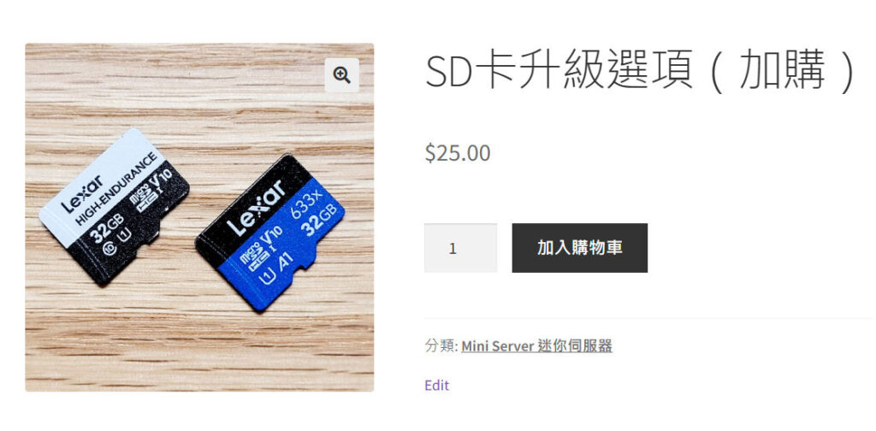This screenshot has height=431, width=876.
Task: Select the white Lexar High-Endurance card in photo
Action: [114, 206]
